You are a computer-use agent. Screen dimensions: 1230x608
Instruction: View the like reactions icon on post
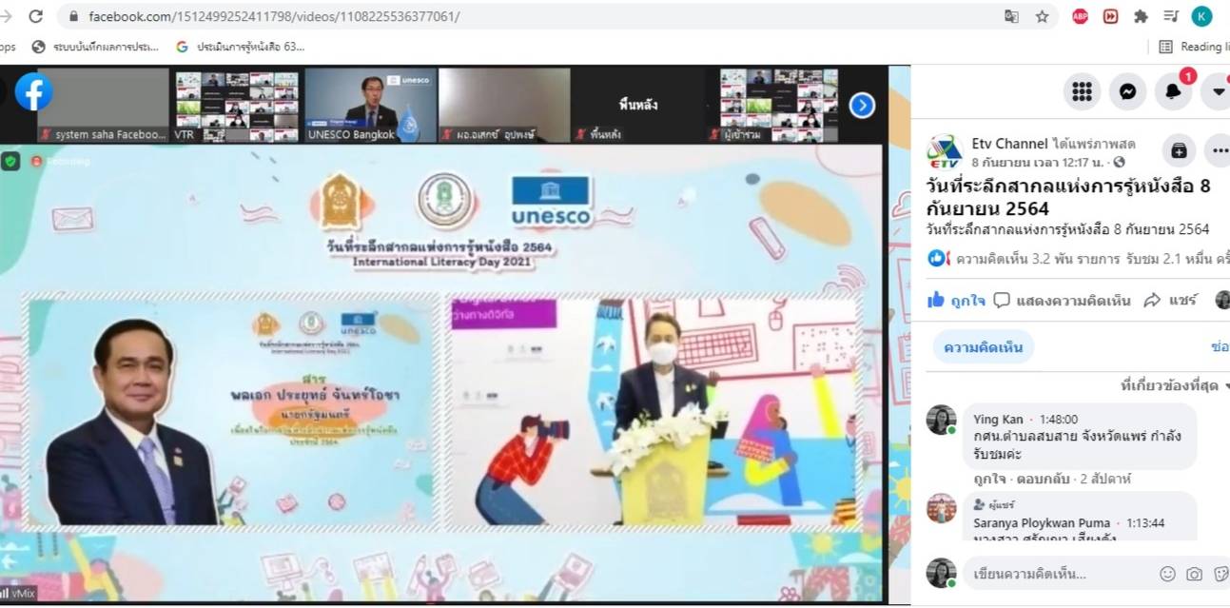pos(939,258)
